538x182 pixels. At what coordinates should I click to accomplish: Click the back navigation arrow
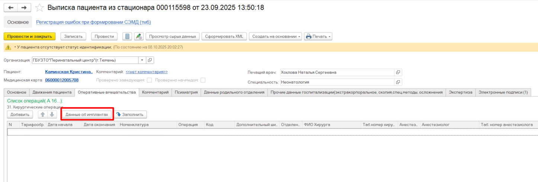point(11,8)
